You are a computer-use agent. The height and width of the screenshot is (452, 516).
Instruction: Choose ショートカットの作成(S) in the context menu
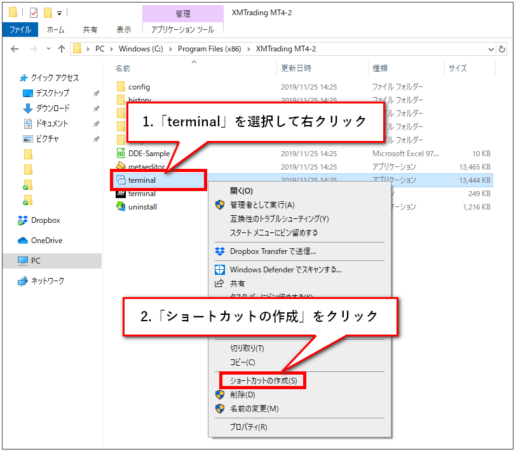point(263,381)
